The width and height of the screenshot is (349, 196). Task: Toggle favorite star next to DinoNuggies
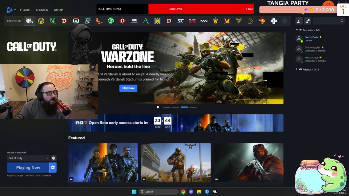[323, 47]
